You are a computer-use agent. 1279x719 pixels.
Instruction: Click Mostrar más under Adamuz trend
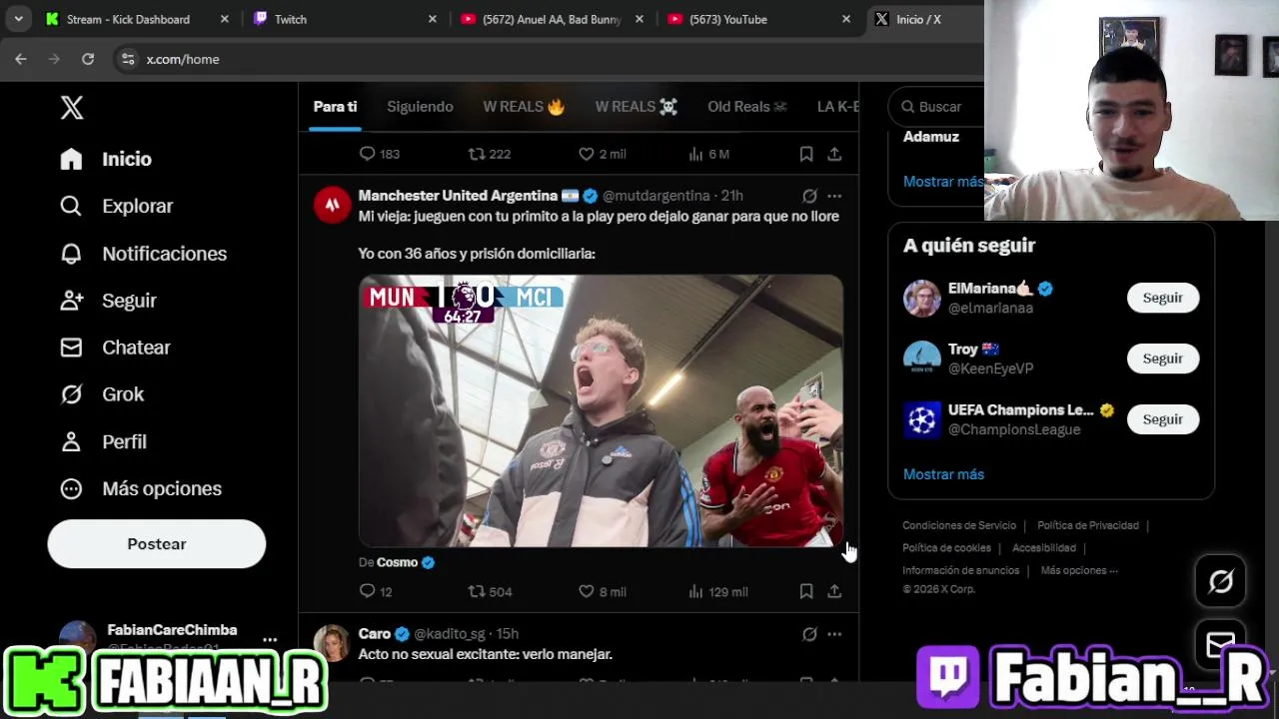tap(944, 182)
